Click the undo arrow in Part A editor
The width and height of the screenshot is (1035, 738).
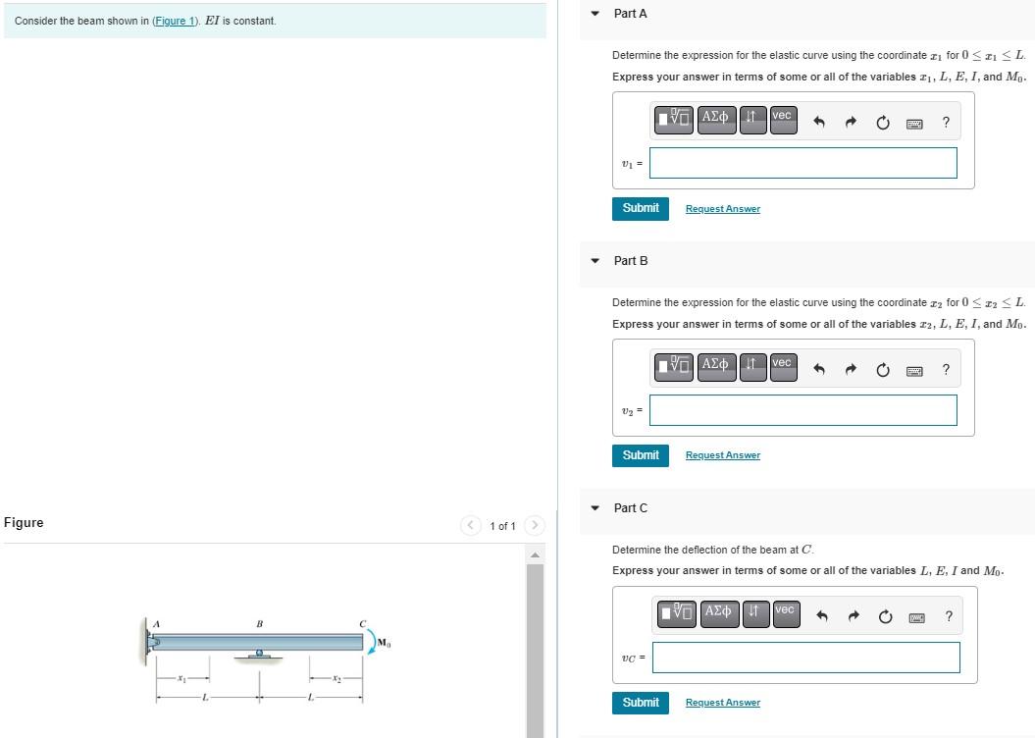pos(820,122)
